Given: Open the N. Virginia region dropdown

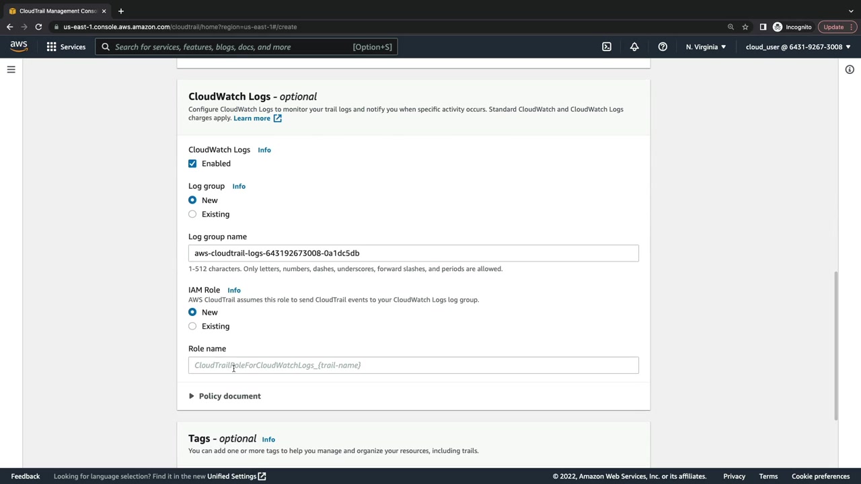Looking at the screenshot, I should pyautogui.click(x=706, y=47).
